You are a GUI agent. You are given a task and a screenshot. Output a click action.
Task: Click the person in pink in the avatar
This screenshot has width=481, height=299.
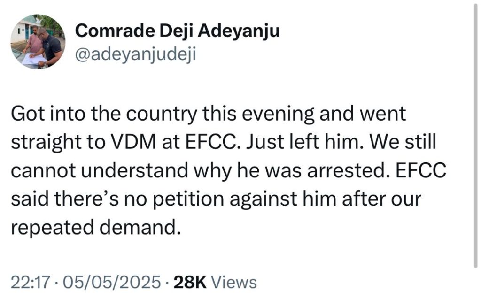[33, 42]
